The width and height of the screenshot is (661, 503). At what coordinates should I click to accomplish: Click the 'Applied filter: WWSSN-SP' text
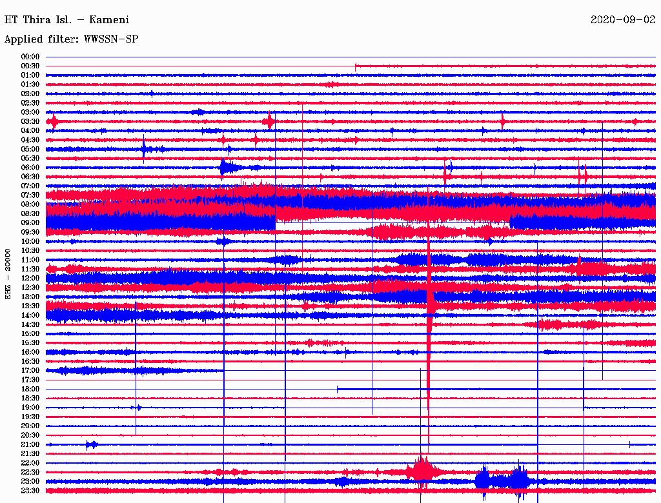[71, 39]
